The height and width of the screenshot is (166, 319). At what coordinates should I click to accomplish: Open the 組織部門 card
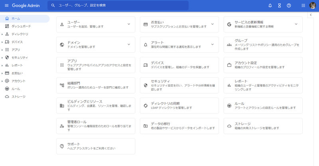point(96,85)
